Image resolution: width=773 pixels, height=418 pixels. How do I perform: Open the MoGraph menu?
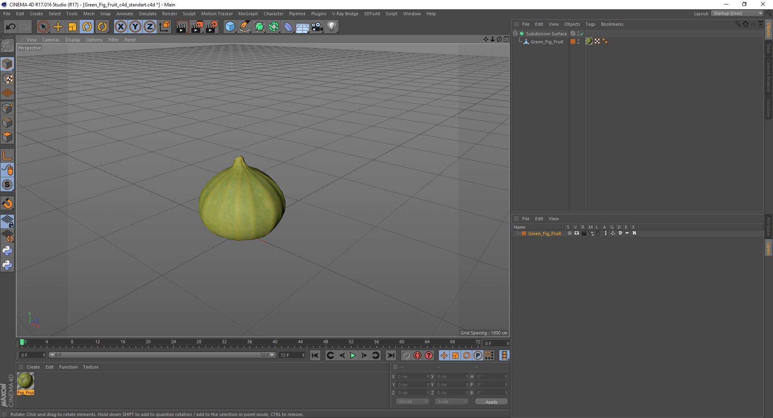point(248,14)
